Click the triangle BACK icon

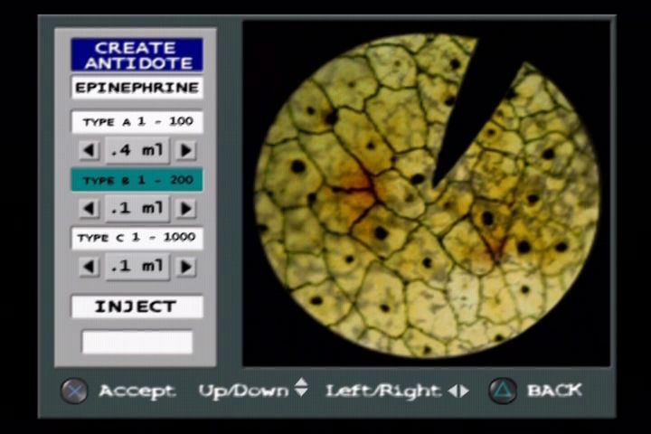pyautogui.click(x=502, y=391)
